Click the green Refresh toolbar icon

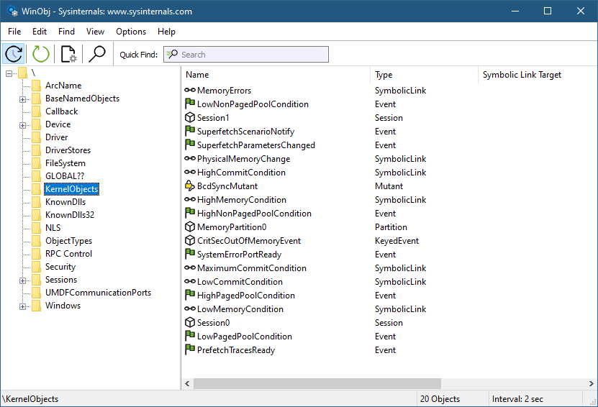point(41,54)
